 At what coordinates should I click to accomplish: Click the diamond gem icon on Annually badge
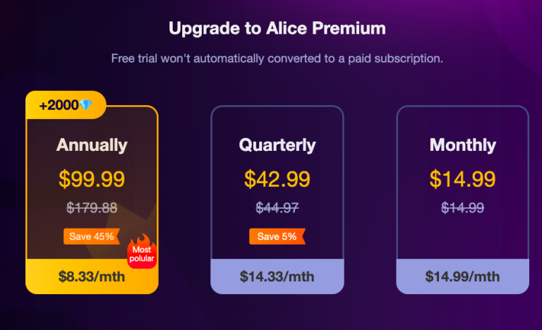[85, 106]
